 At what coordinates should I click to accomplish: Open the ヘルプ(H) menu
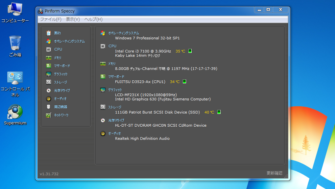coord(93,19)
